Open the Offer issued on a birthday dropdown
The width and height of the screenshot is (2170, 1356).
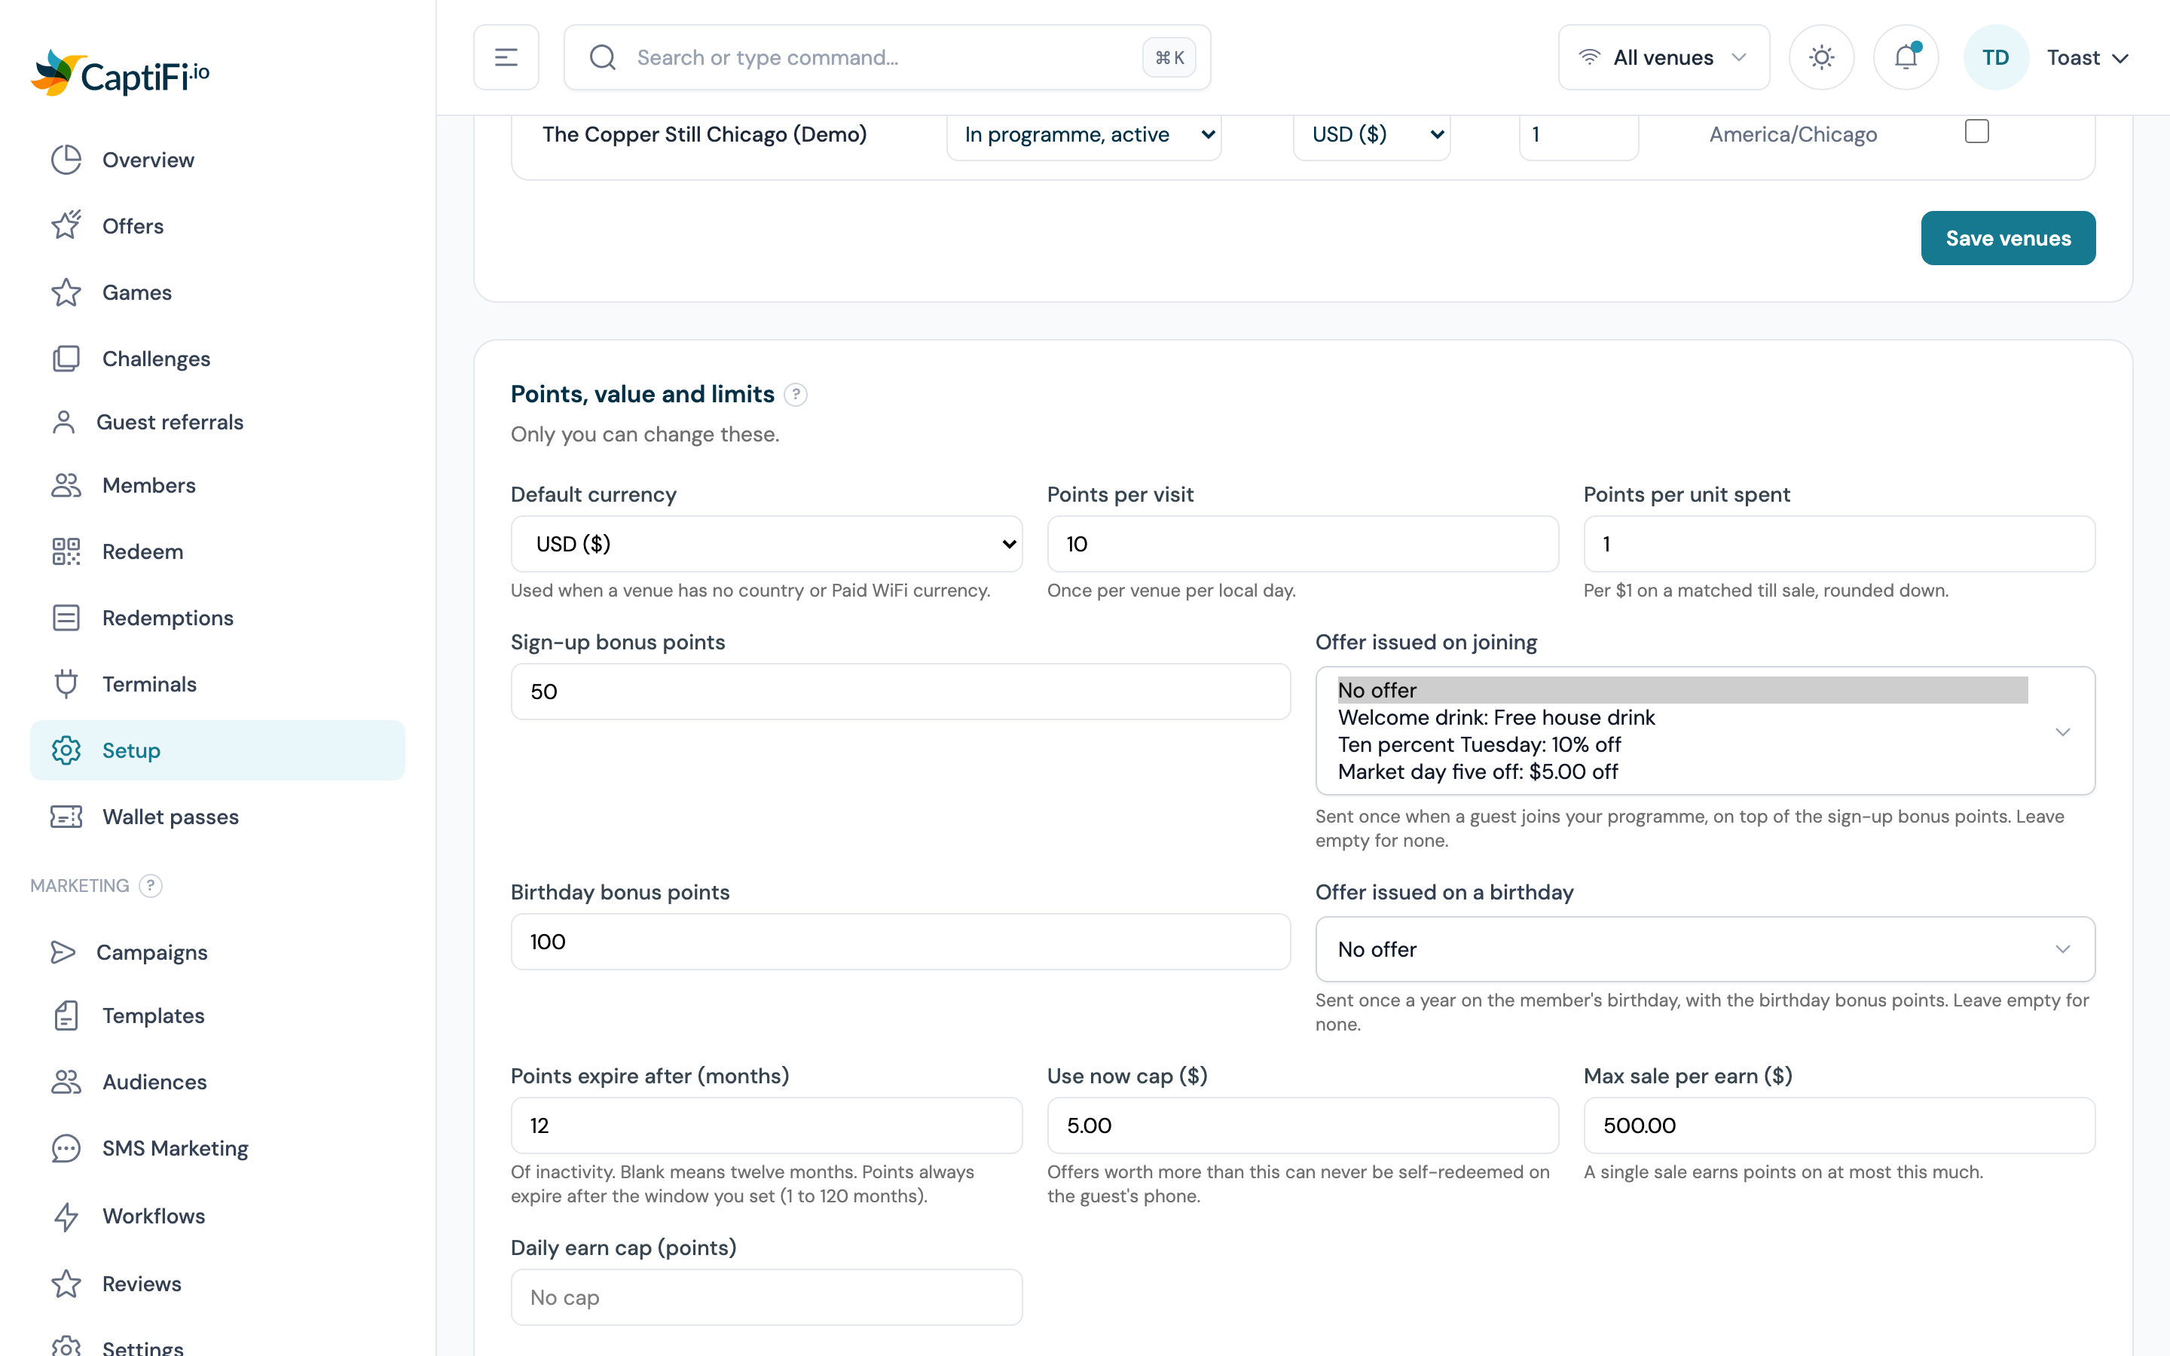pos(1704,949)
